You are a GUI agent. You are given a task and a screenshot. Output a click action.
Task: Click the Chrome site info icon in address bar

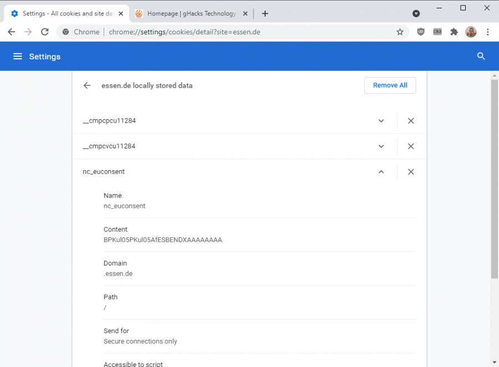tap(65, 32)
